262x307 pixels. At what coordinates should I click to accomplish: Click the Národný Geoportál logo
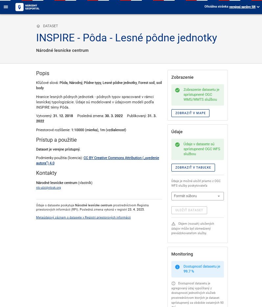click(28, 7)
